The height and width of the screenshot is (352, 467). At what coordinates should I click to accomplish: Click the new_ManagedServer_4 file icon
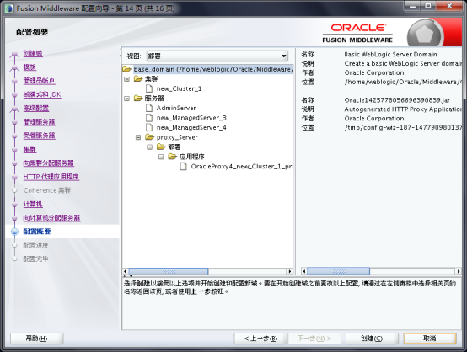[149, 128]
